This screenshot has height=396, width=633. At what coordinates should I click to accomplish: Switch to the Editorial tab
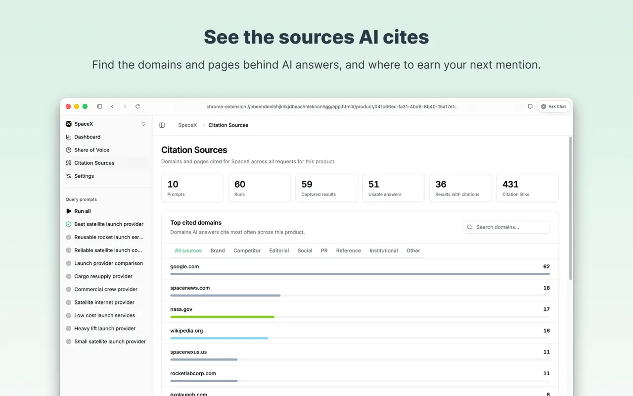(x=279, y=250)
